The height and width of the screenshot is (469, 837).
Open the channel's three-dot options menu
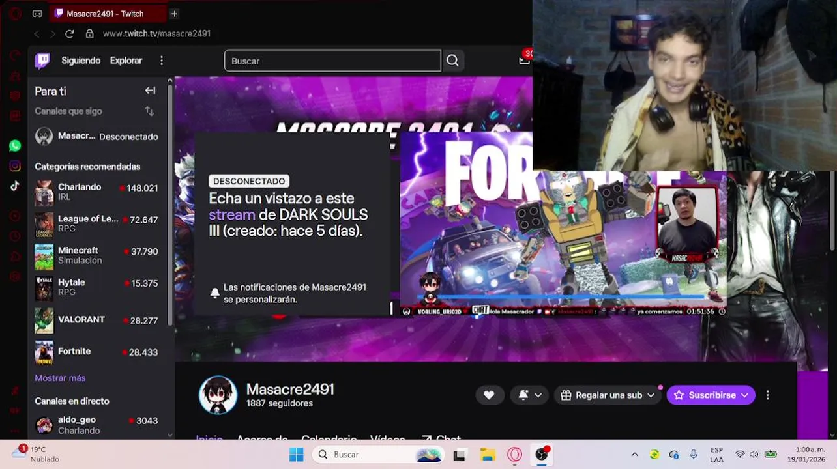[x=767, y=395]
